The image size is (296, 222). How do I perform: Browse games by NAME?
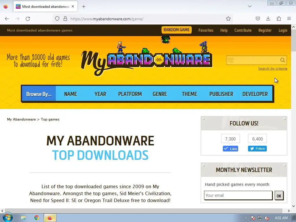pos(71,94)
